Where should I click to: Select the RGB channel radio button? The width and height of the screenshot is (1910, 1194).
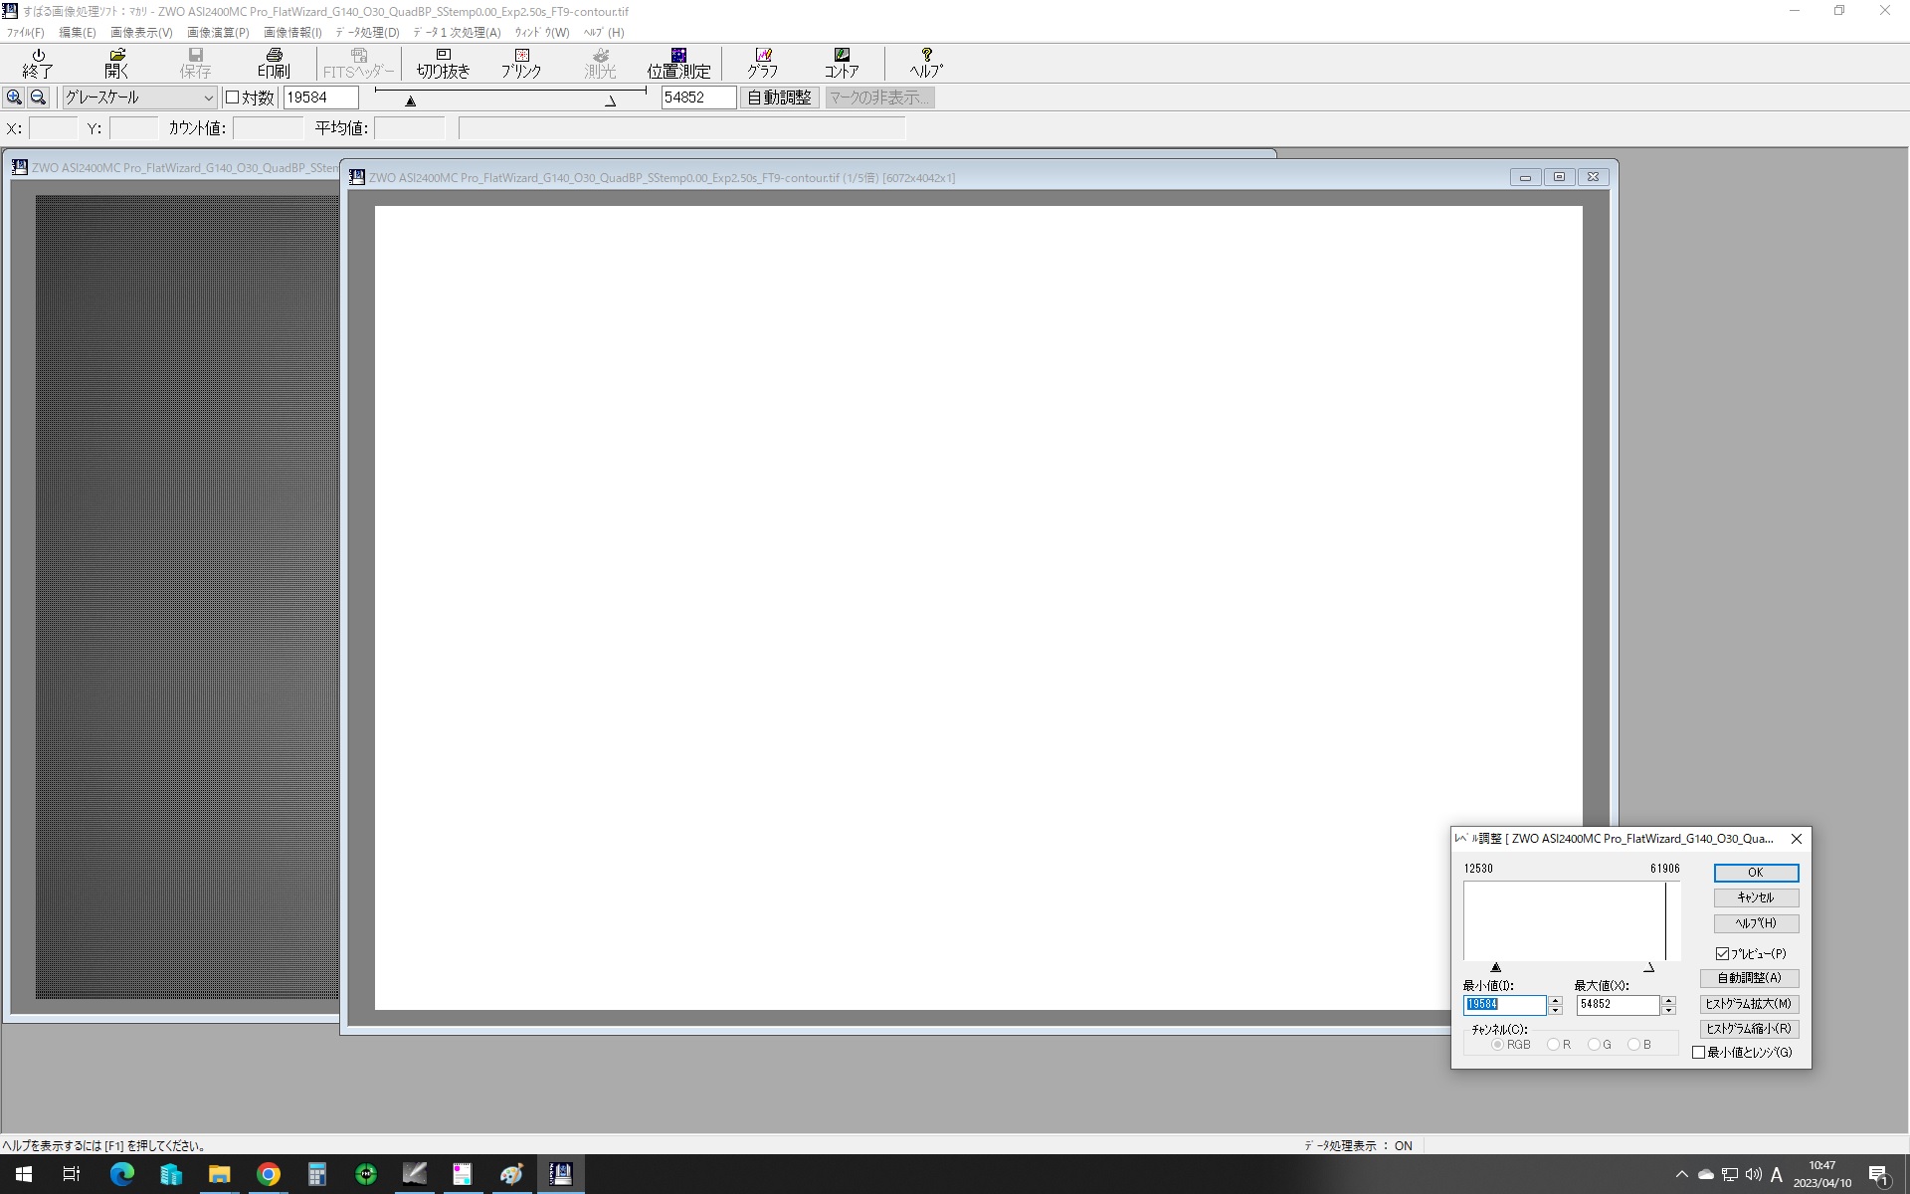pos(1497,1045)
